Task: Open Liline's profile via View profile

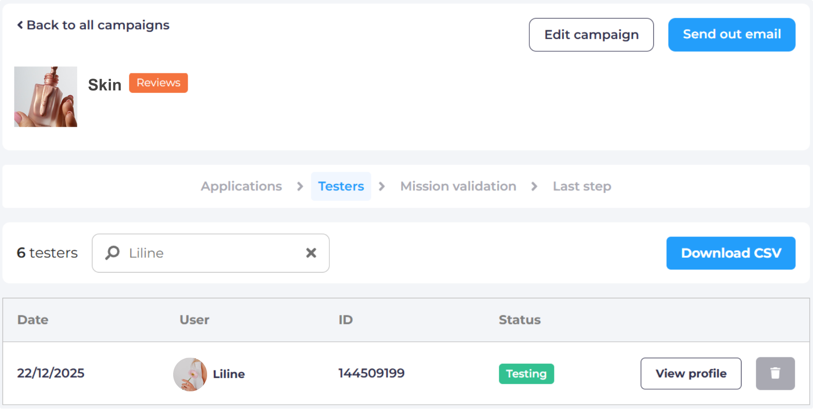Action: (x=691, y=374)
